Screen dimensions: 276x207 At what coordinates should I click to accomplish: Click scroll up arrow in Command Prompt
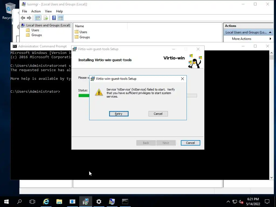point(271,53)
